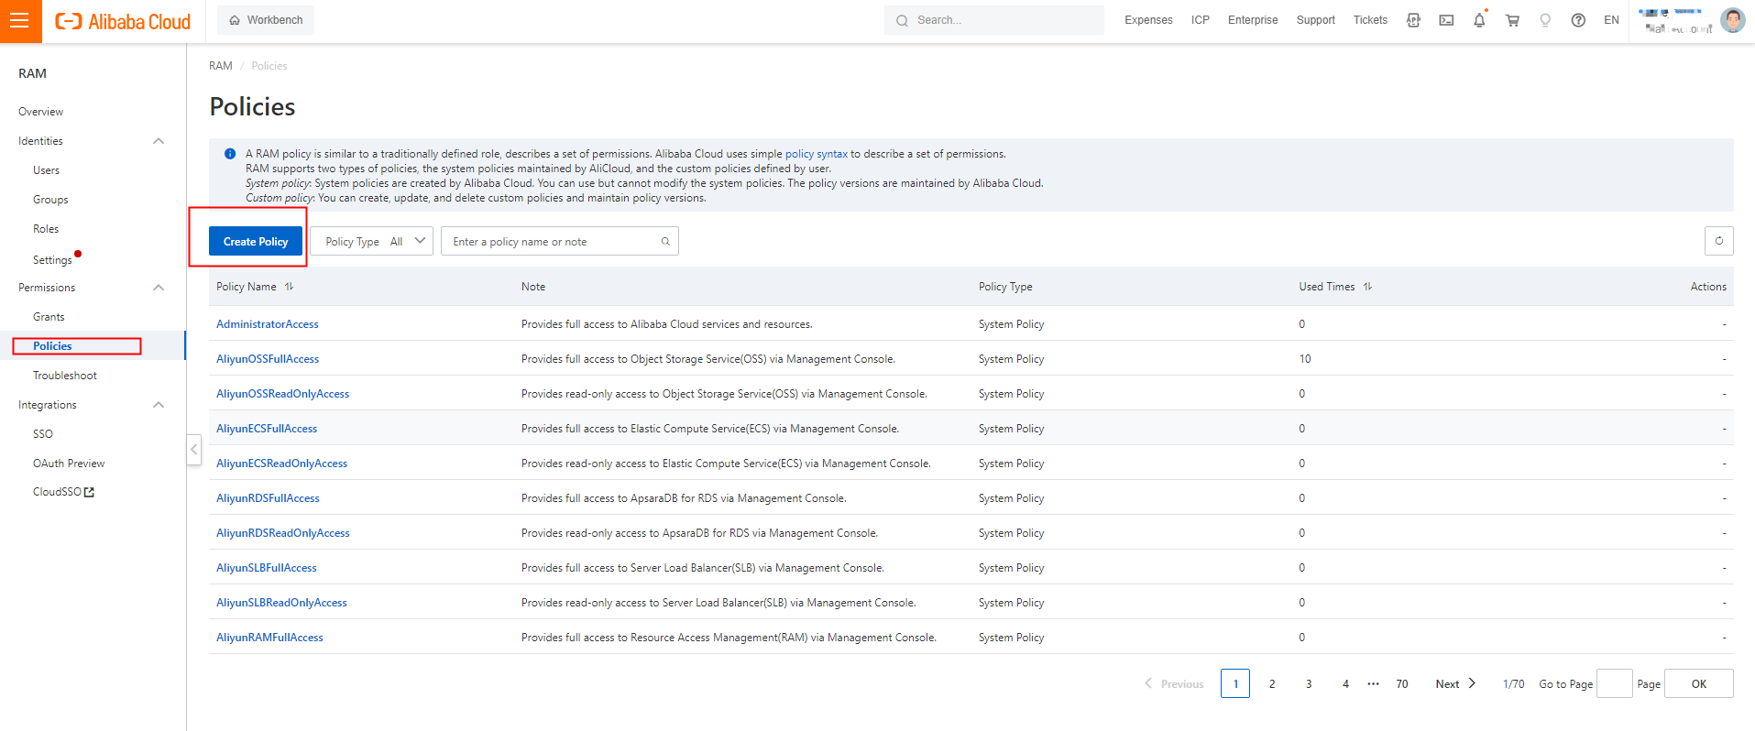Open the help question mark icon

[1578, 20]
